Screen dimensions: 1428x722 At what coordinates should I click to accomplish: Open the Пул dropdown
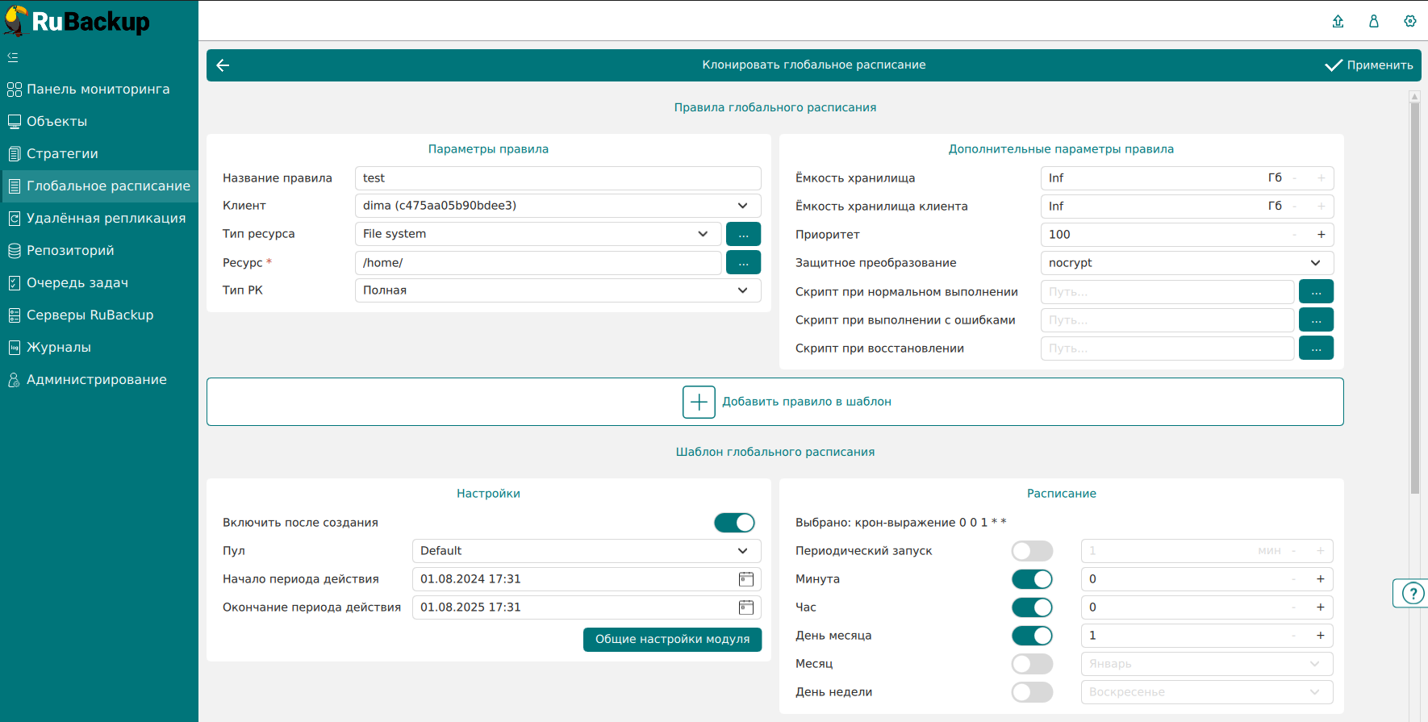click(x=587, y=551)
